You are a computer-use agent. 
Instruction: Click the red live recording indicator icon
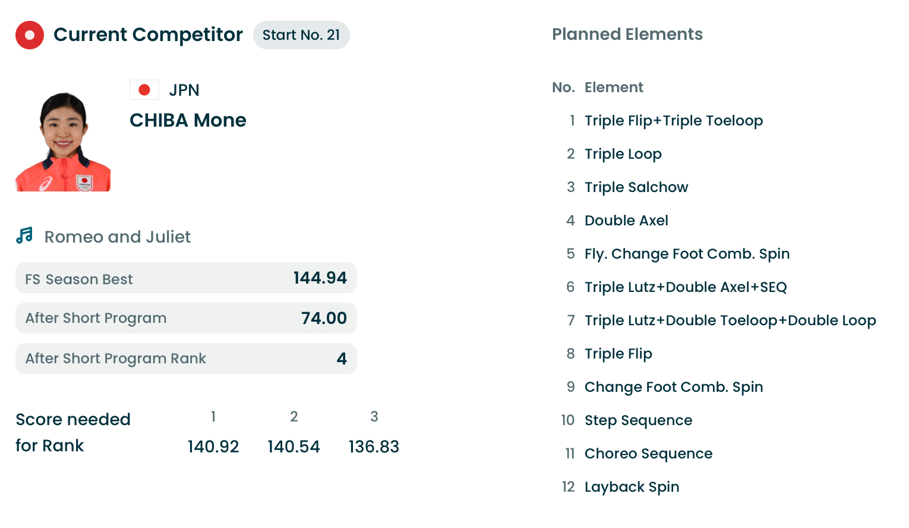30,35
